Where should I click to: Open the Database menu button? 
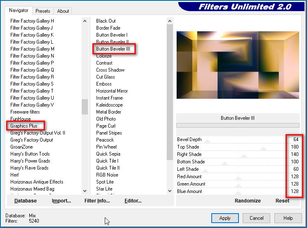[x=26, y=201]
